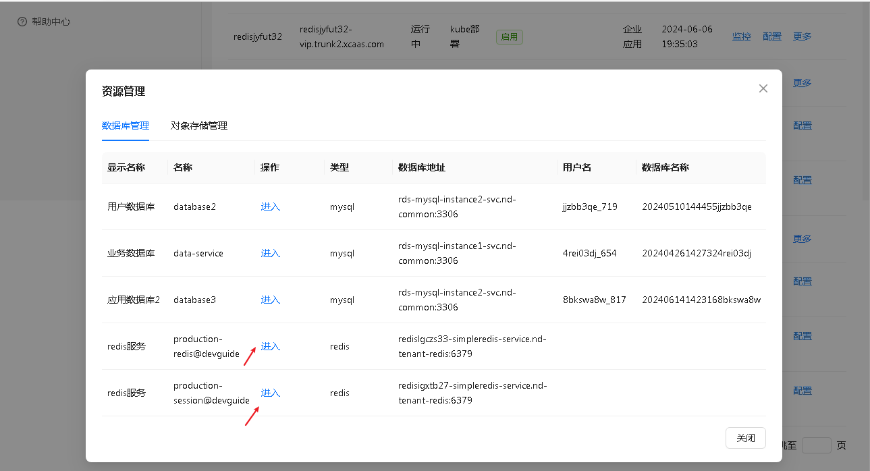Screen dimensions: 870x471
Task: Click 进入 for data-service row
Action: tap(271, 253)
